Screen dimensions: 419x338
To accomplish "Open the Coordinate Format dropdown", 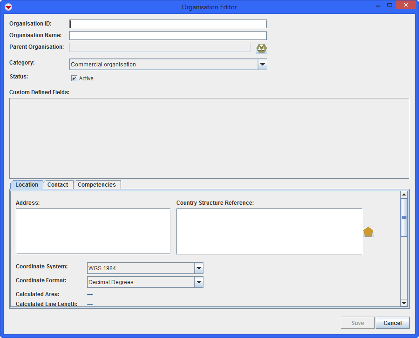I will coord(199,282).
